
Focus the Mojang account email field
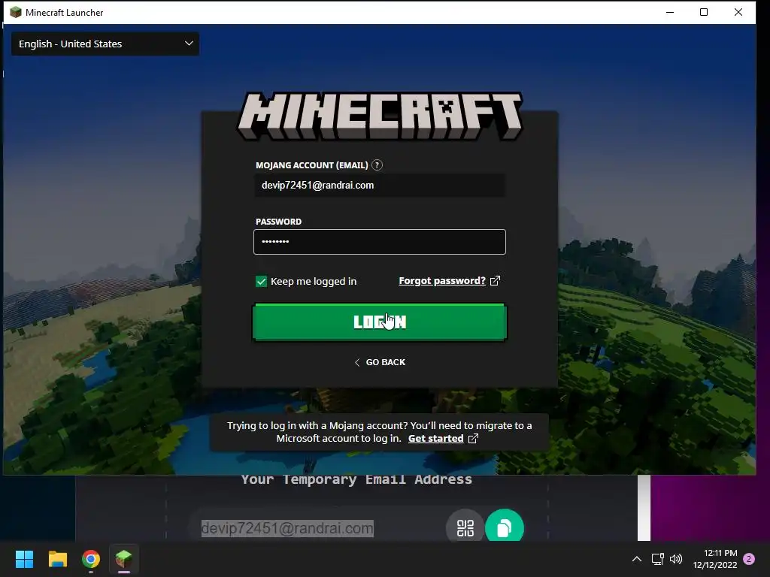[380, 186]
